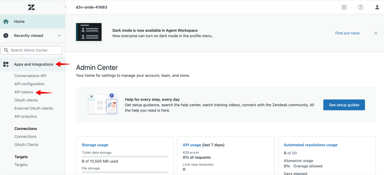
Task: Dismiss the dark mode announcement banner
Action: 376,33
